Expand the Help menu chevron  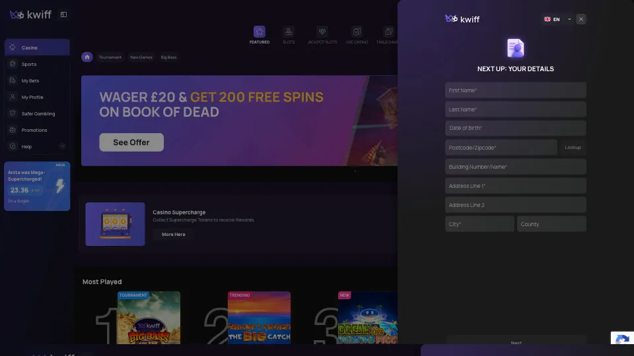click(x=62, y=146)
